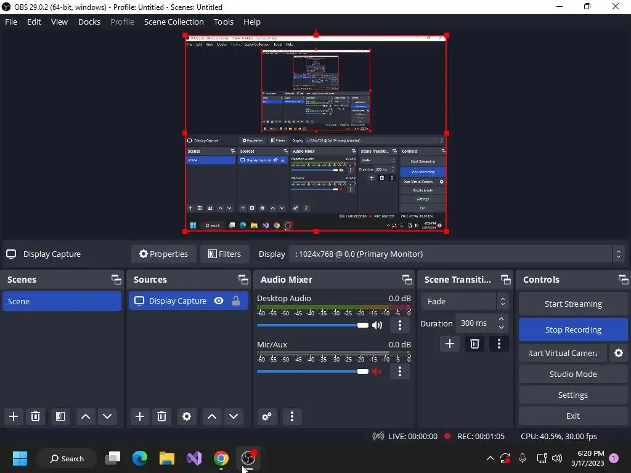Open the Edit menu
631x473 pixels.
click(35, 22)
